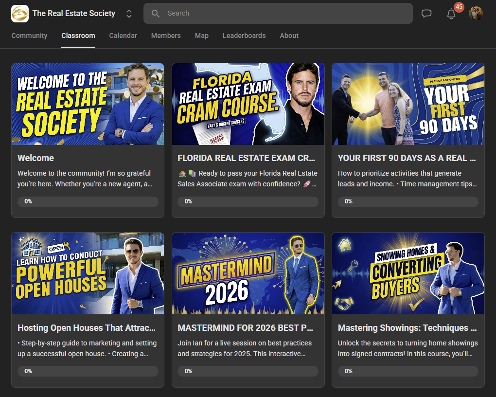This screenshot has height=397, width=496.
Task: Expand the community switcher chevrons
Action: point(129,14)
